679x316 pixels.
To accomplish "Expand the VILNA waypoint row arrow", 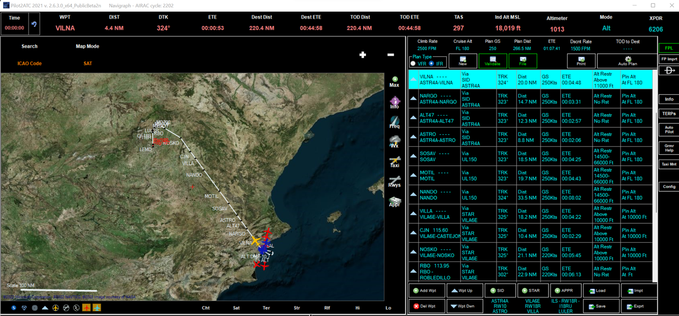I will 413,80.
